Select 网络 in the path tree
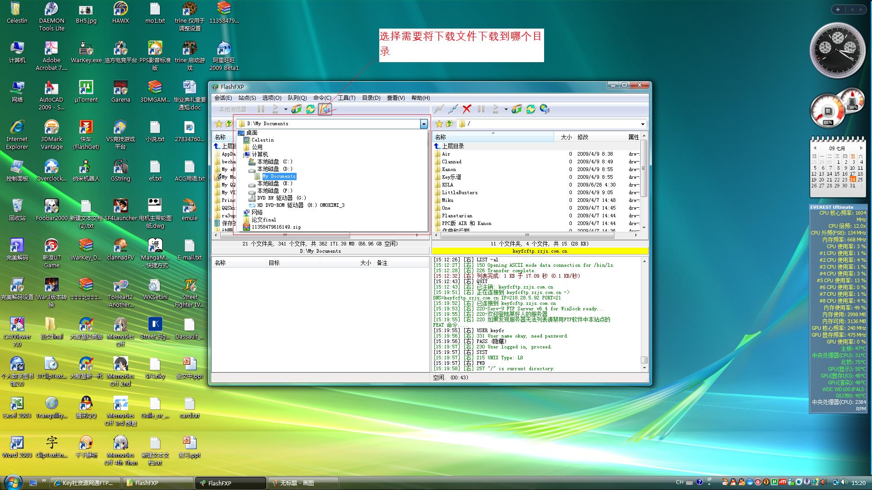 (257, 213)
